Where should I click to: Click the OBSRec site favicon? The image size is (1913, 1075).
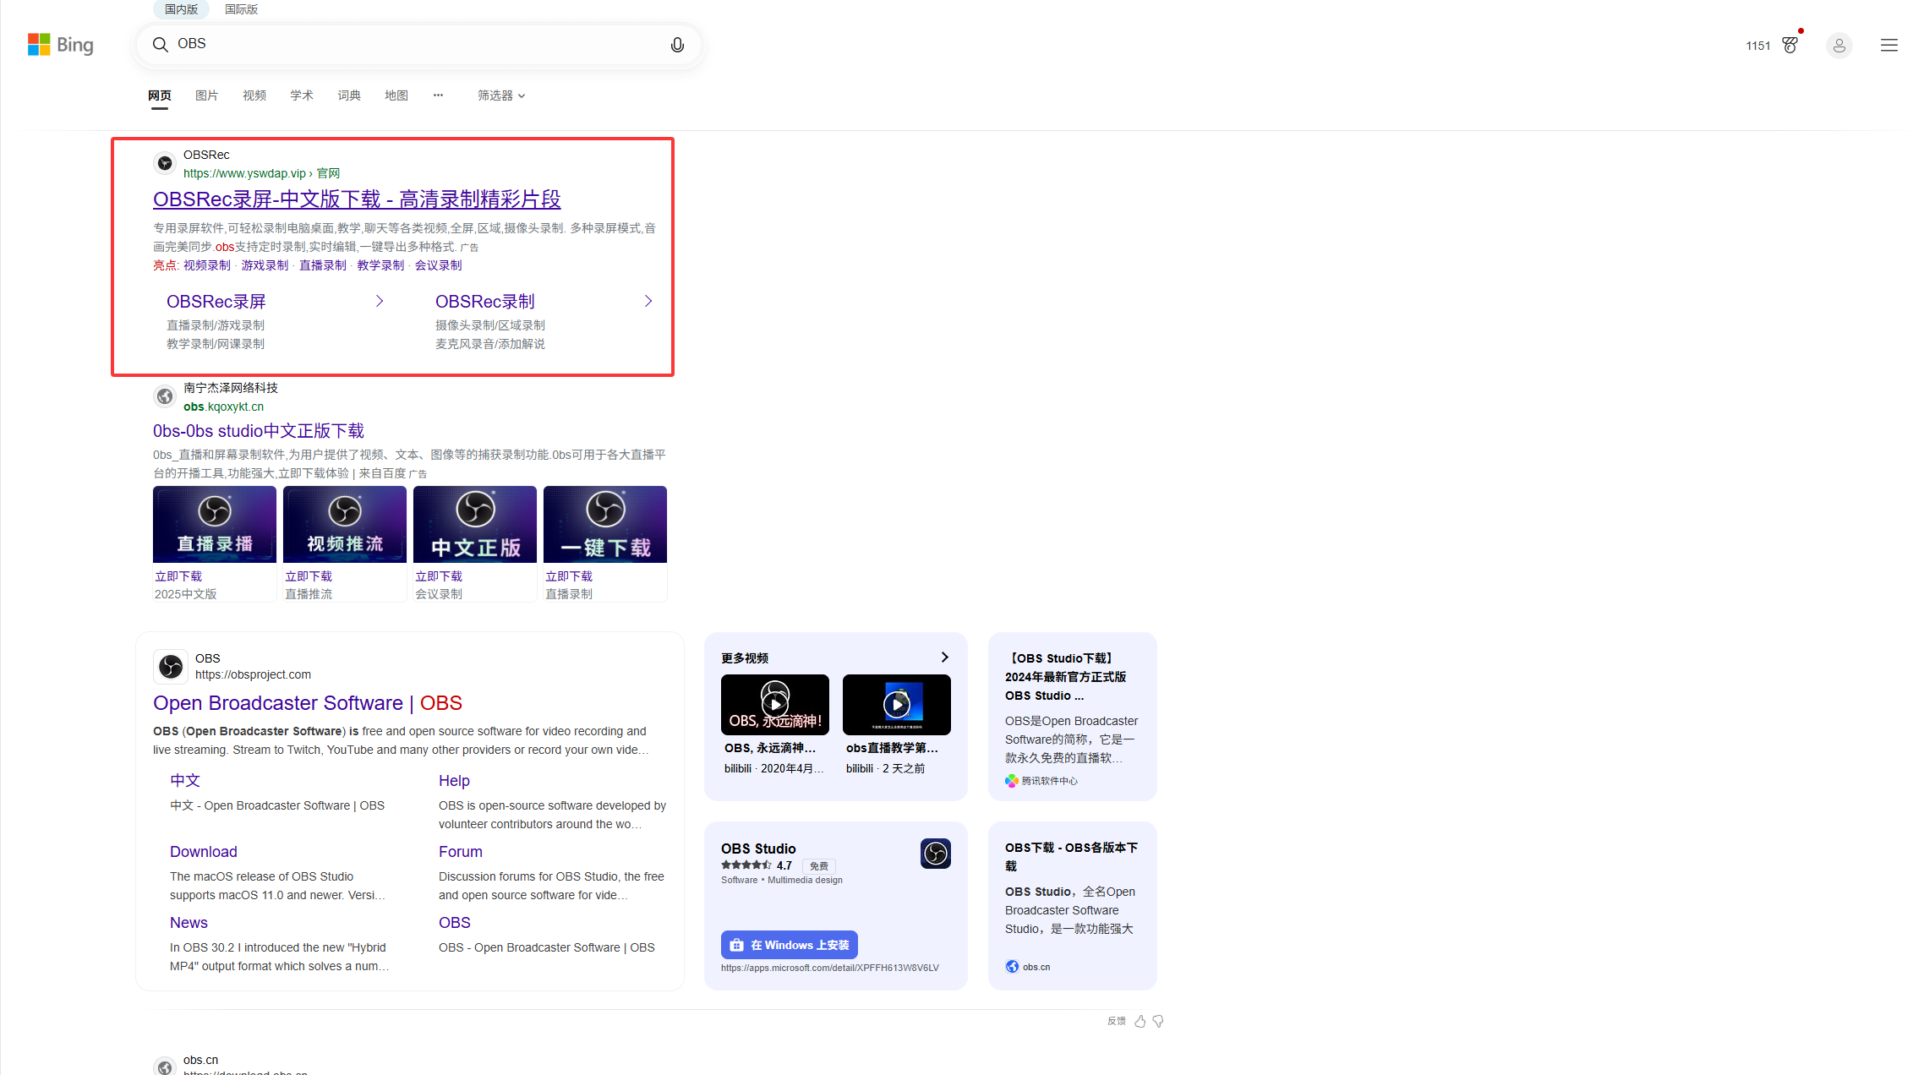165,163
